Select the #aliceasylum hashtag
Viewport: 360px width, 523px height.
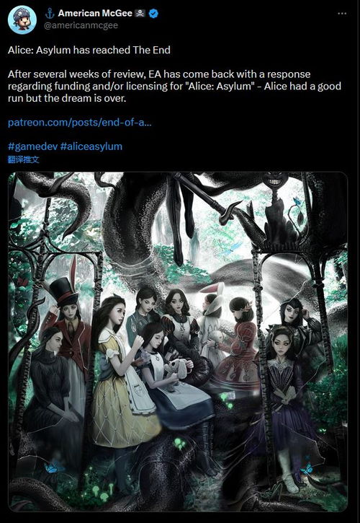click(91, 146)
